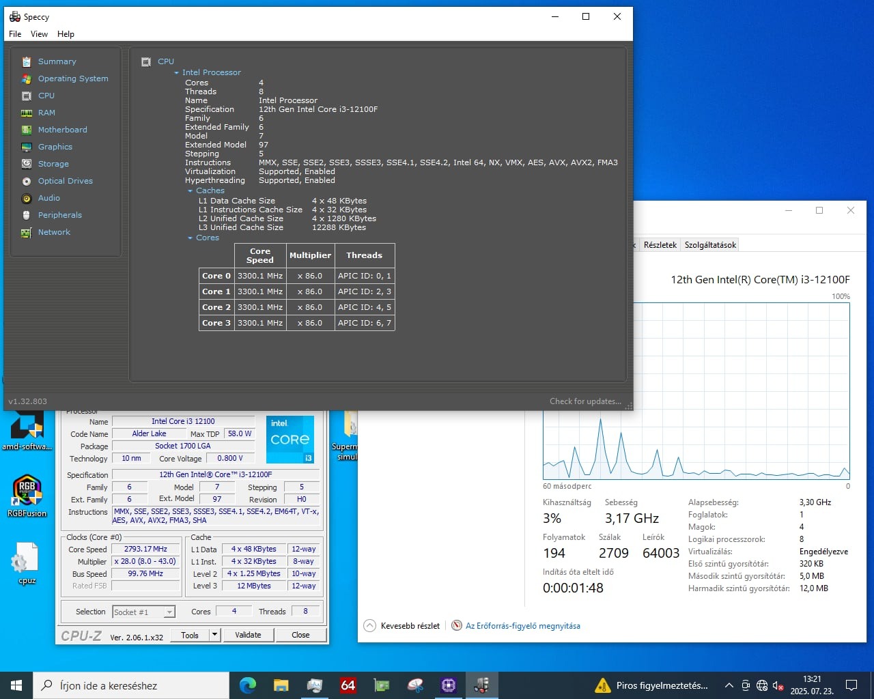Click the green graphics card taskbar icon

381,685
